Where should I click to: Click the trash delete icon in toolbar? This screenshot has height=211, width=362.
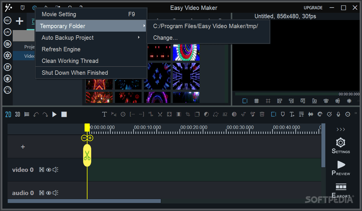[262, 114]
